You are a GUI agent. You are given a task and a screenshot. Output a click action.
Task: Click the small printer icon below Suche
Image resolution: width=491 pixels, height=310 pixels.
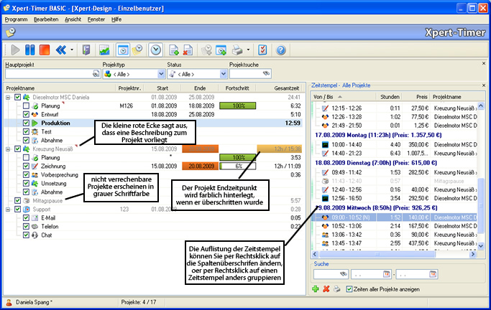click(337, 289)
